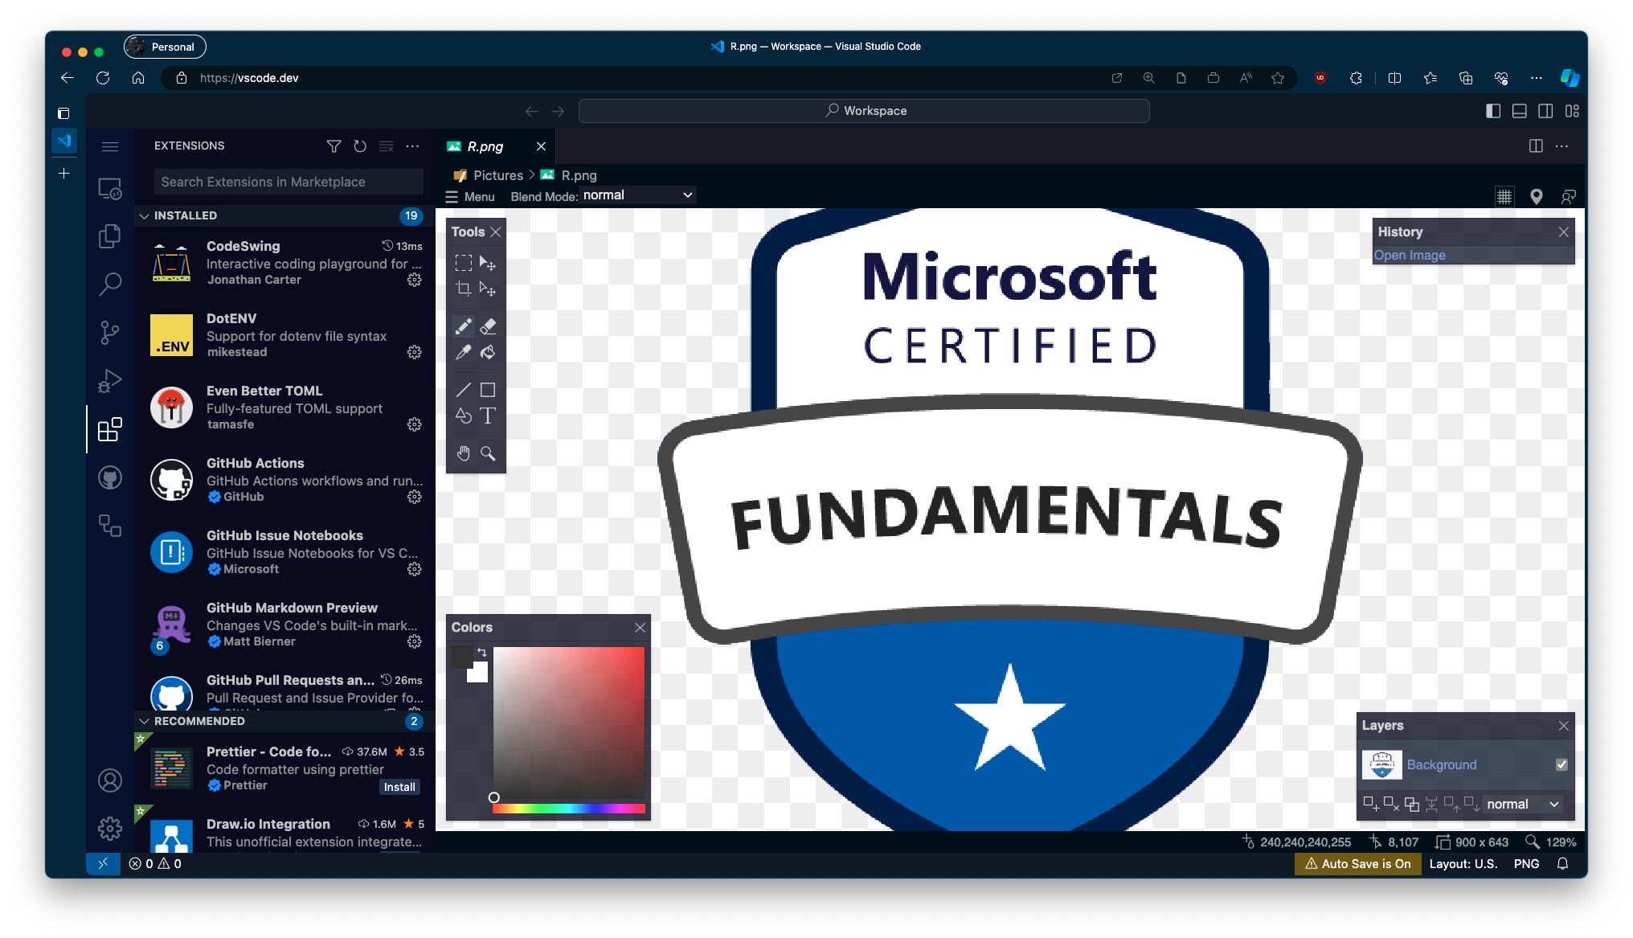
Task: Select the Text tool
Action: tap(489, 415)
